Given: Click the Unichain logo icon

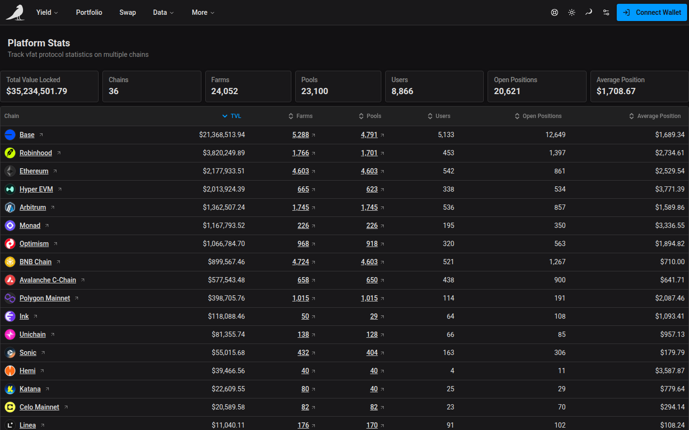Looking at the screenshot, I should 10,334.
